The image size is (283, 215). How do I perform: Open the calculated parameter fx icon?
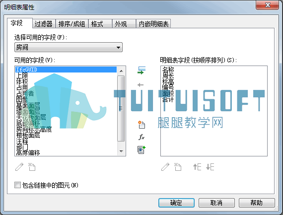click(x=141, y=137)
